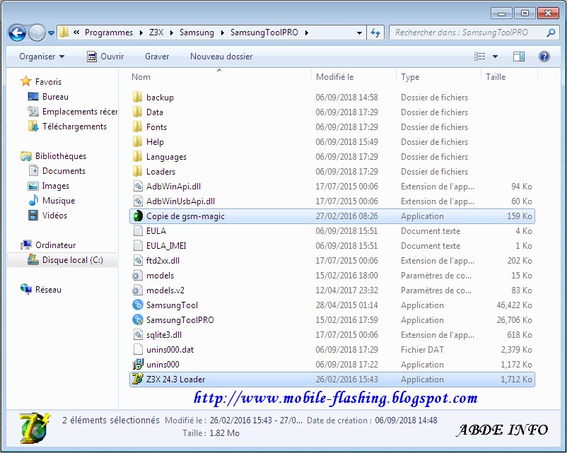Select the Loaders folder icon
Image resolution: width=567 pixels, height=453 pixels.
click(137, 171)
